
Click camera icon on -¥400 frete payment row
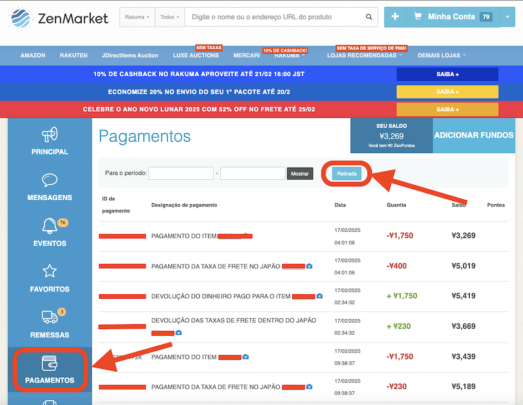coord(309,266)
